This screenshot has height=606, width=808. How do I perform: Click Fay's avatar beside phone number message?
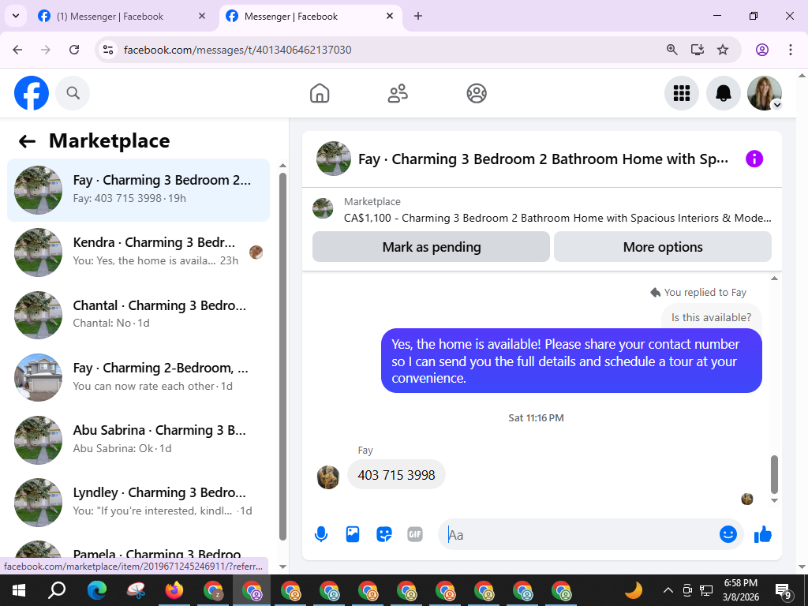pyautogui.click(x=328, y=477)
